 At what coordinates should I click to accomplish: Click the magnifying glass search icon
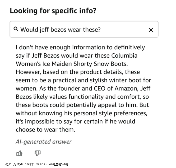pos(16,29)
